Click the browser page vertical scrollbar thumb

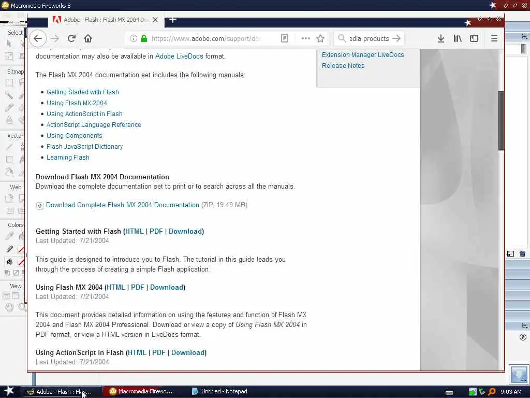click(501, 120)
